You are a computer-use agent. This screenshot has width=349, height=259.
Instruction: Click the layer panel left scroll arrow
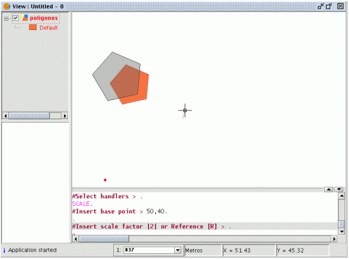click(5, 116)
